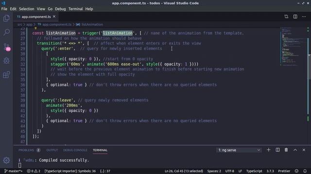Click TypeScript version 3.7.3
This screenshot has width=311, height=174.
tap(270, 171)
